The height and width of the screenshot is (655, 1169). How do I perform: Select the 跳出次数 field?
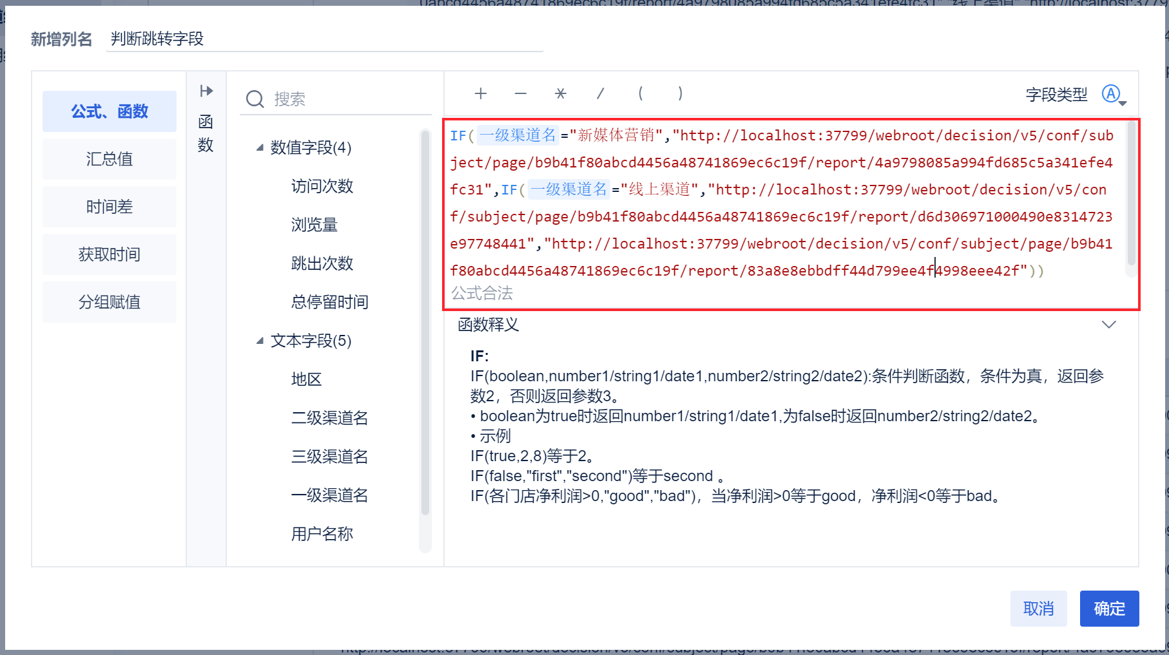322,263
